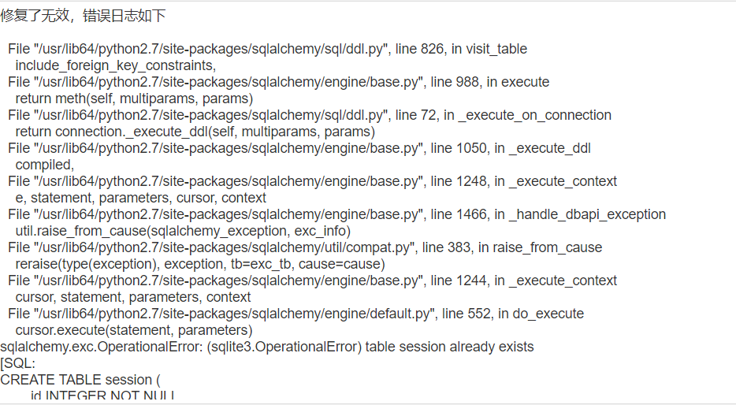The width and height of the screenshot is (736, 405).
Task: Click the default.py line 552 do_execute line
Action: (x=296, y=314)
